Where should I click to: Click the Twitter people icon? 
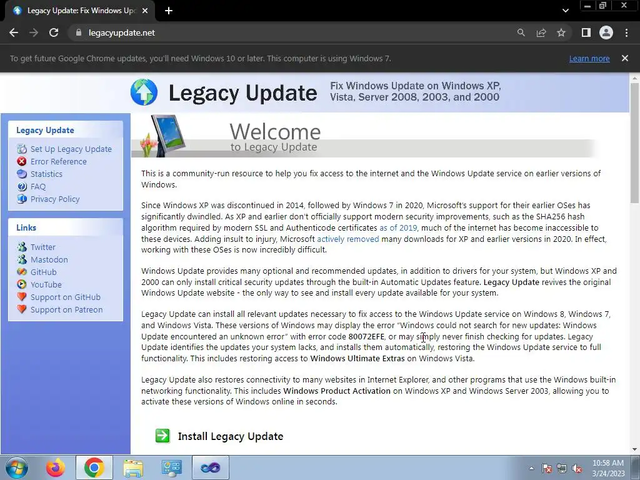coord(22,246)
